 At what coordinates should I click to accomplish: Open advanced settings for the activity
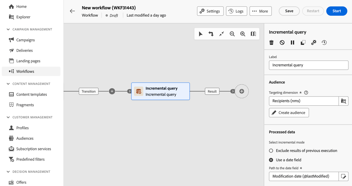pyautogui.click(x=314, y=42)
